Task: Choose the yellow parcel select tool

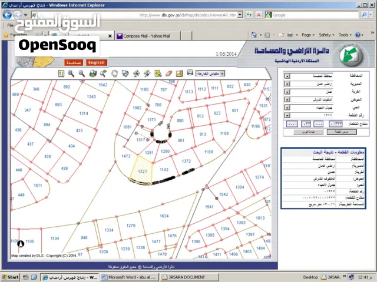Action: (158, 73)
